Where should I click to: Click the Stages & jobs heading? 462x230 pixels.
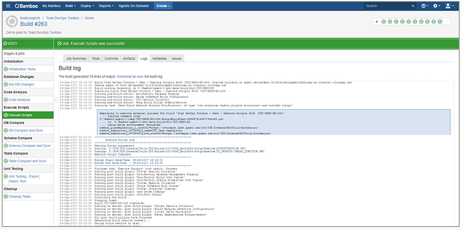[14, 53]
